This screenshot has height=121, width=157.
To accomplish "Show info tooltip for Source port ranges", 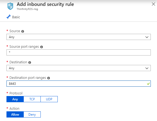I will 42,47.
